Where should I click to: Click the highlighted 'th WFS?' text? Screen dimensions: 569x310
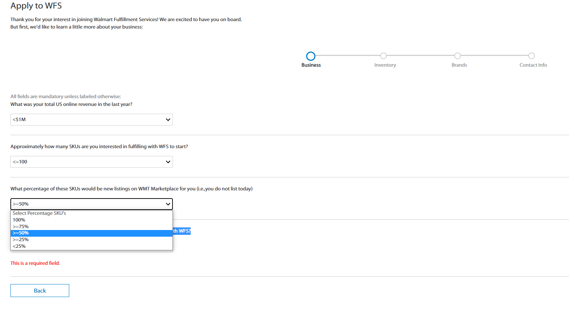pos(182,231)
